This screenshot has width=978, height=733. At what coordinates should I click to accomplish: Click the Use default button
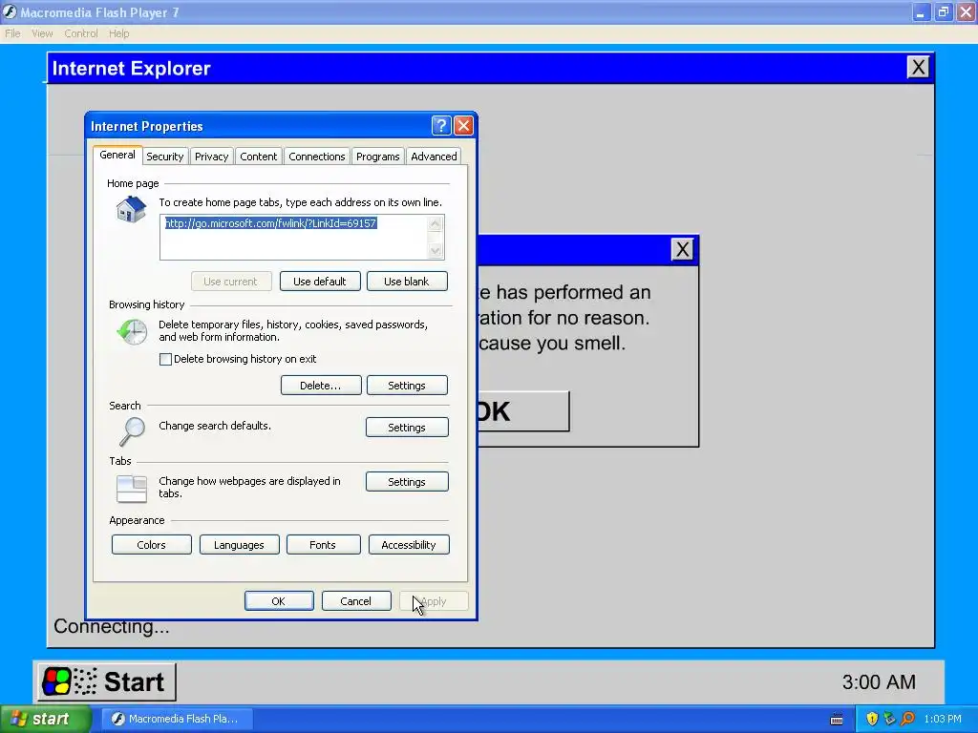pos(320,282)
